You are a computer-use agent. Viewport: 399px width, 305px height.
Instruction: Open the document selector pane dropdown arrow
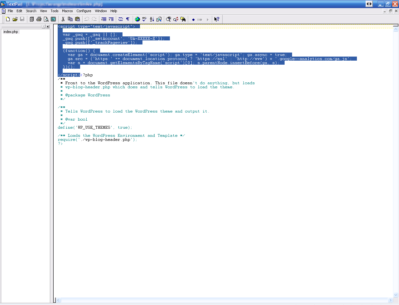coord(43,27)
